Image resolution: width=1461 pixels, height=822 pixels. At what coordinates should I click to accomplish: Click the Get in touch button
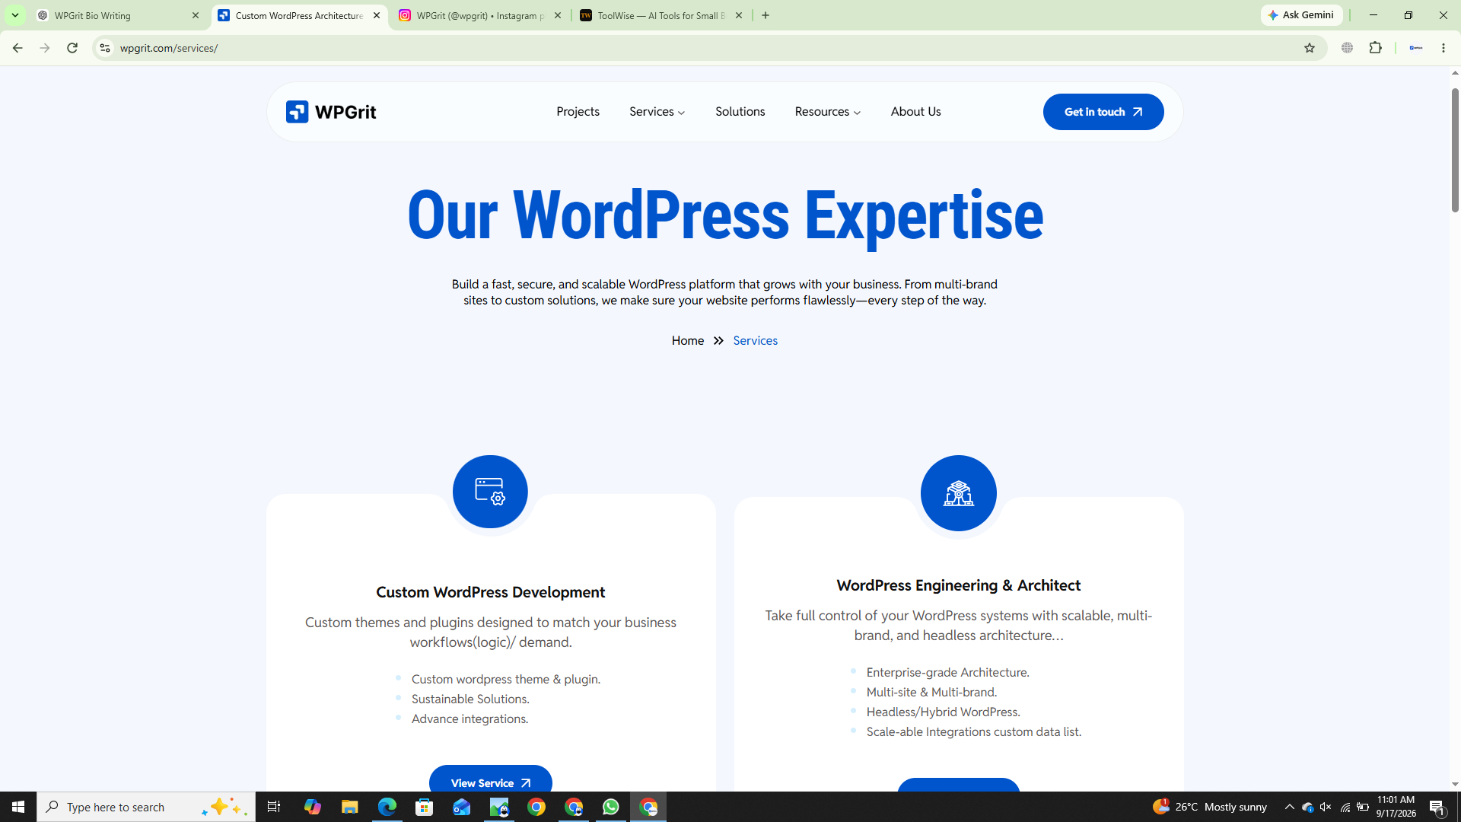click(1103, 112)
